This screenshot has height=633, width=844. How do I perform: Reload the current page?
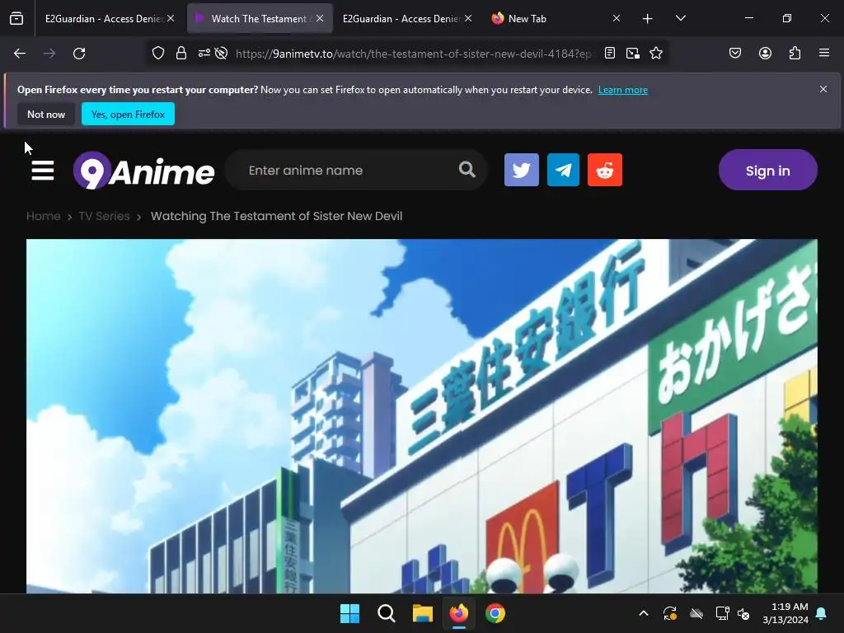pyautogui.click(x=79, y=54)
